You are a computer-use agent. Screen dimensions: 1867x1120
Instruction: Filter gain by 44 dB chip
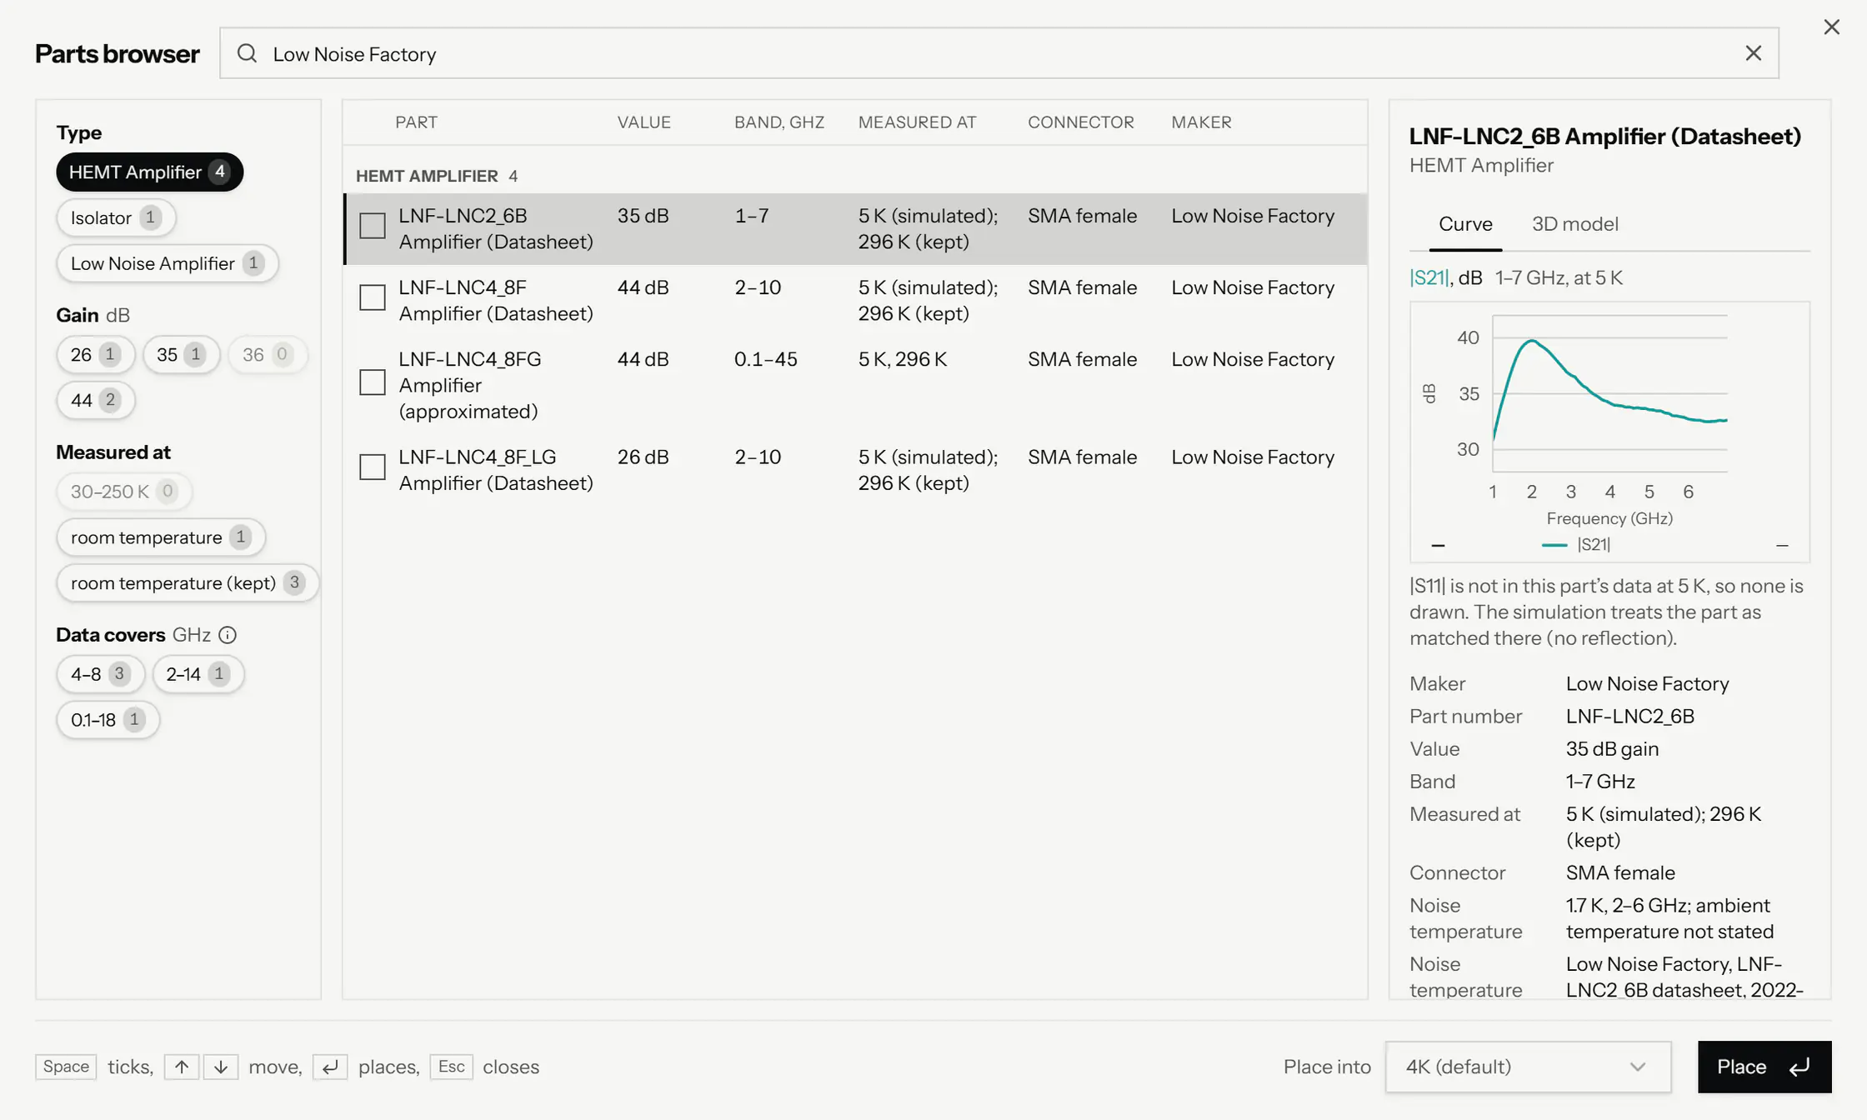pyautogui.click(x=96, y=400)
